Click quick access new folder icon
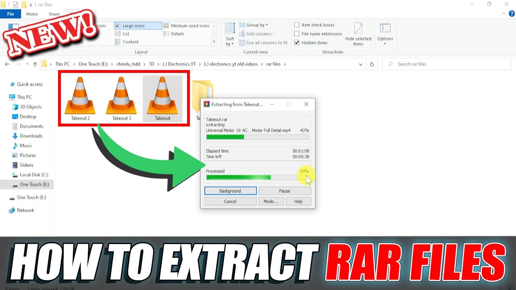Image resolution: width=516 pixels, height=290 pixels. (x=24, y=4)
